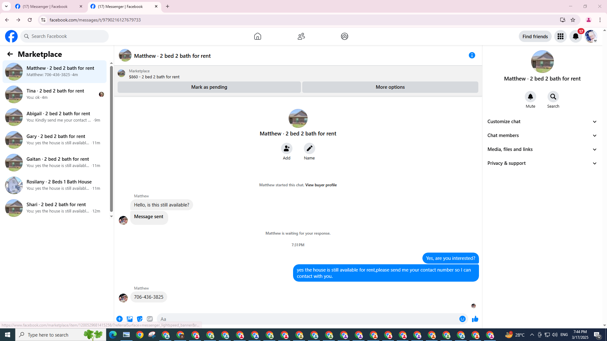Open Gaitan's 2 bed 2 bath conversation
Image resolution: width=607 pixels, height=341 pixels.
point(55,162)
